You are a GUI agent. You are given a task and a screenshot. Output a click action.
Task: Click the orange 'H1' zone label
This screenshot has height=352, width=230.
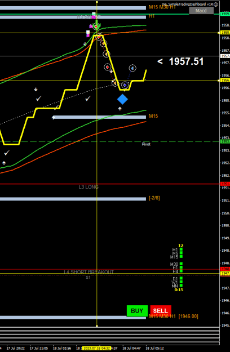[152, 16]
